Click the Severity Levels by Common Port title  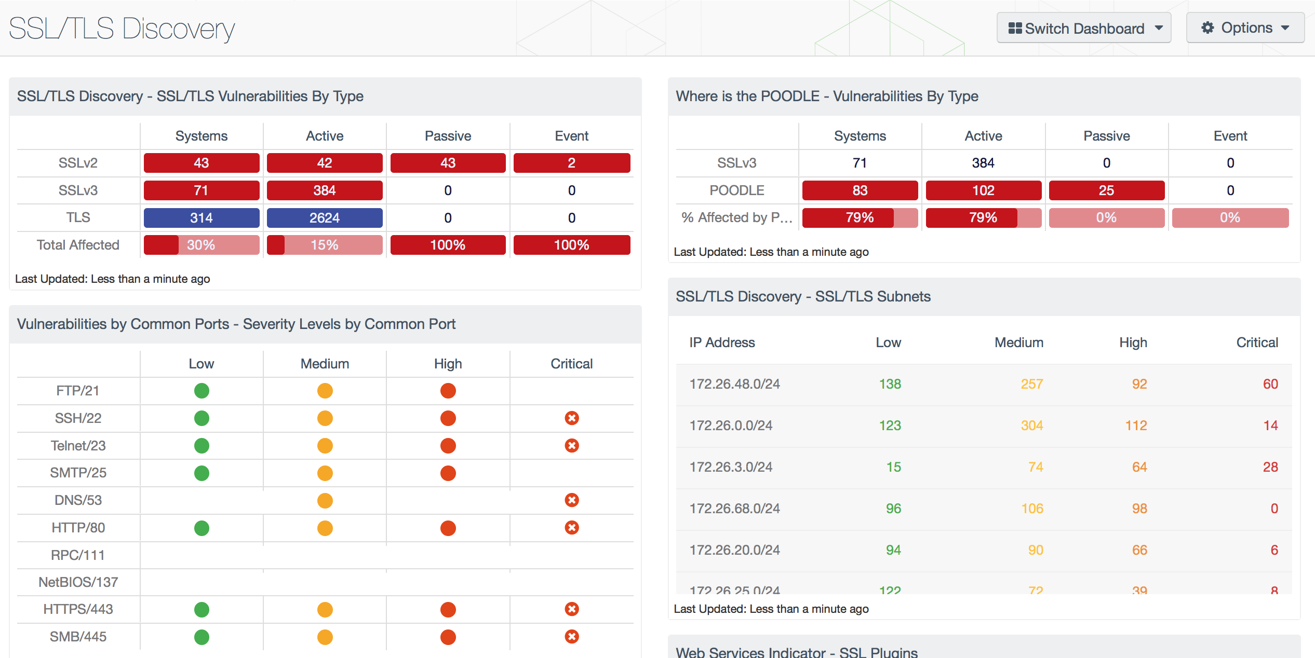tap(236, 324)
